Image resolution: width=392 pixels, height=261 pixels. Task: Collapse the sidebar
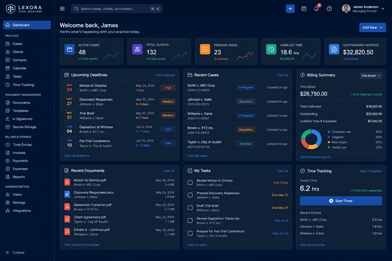(15, 253)
